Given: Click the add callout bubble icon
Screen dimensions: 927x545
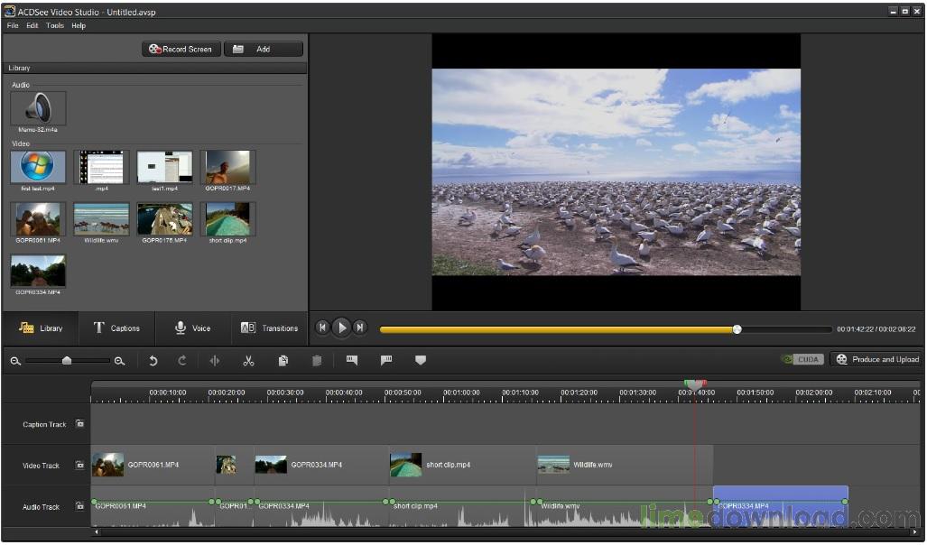Looking at the screenshot, I should [386, 360].
